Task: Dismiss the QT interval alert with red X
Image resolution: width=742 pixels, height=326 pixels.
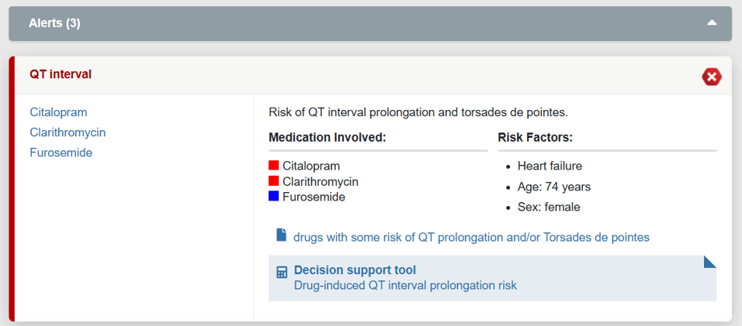Action: (711, 76)
